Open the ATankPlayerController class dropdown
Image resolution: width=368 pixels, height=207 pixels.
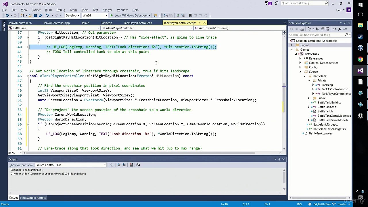click(x=147, y=28)
